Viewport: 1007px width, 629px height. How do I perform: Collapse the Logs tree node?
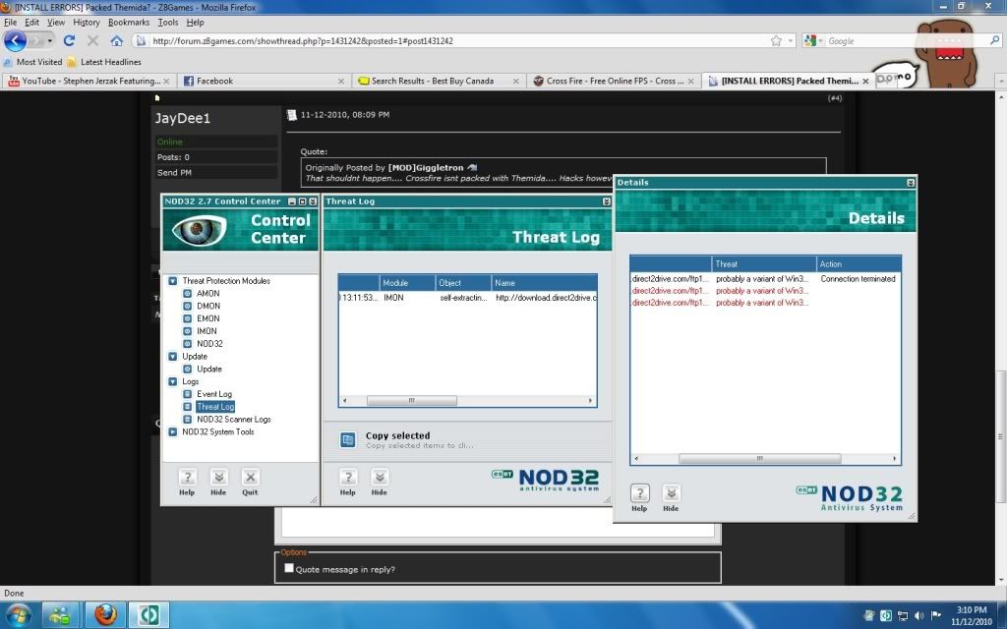coord(172,381)
